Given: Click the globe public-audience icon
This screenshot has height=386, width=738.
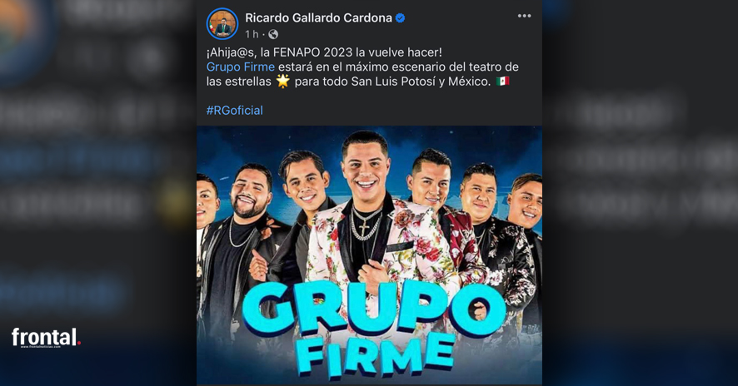Looking at the screenshot, I should click(x=273, y=34).
